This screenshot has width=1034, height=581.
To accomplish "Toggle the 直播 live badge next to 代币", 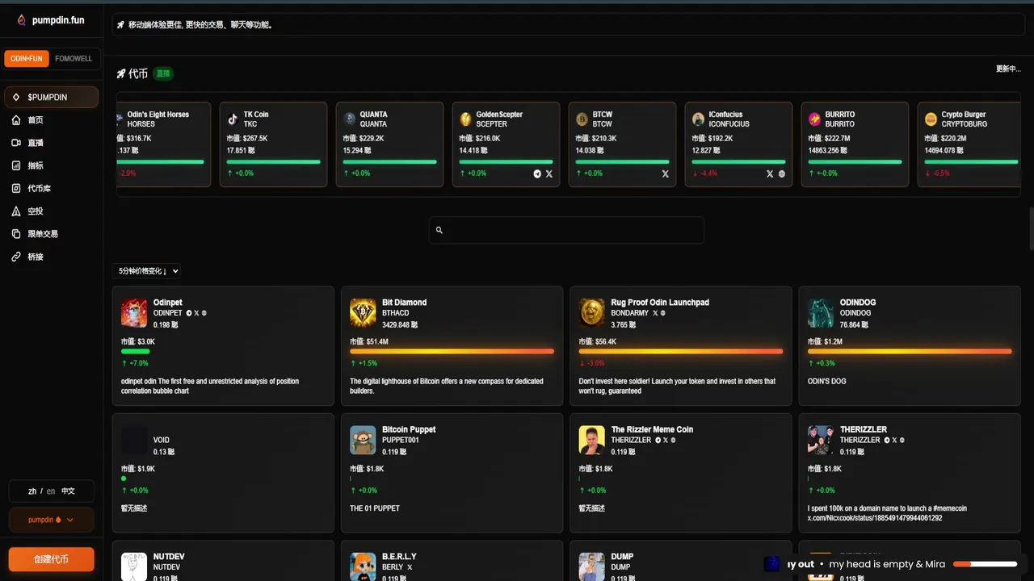I will [x=163, y=73].
